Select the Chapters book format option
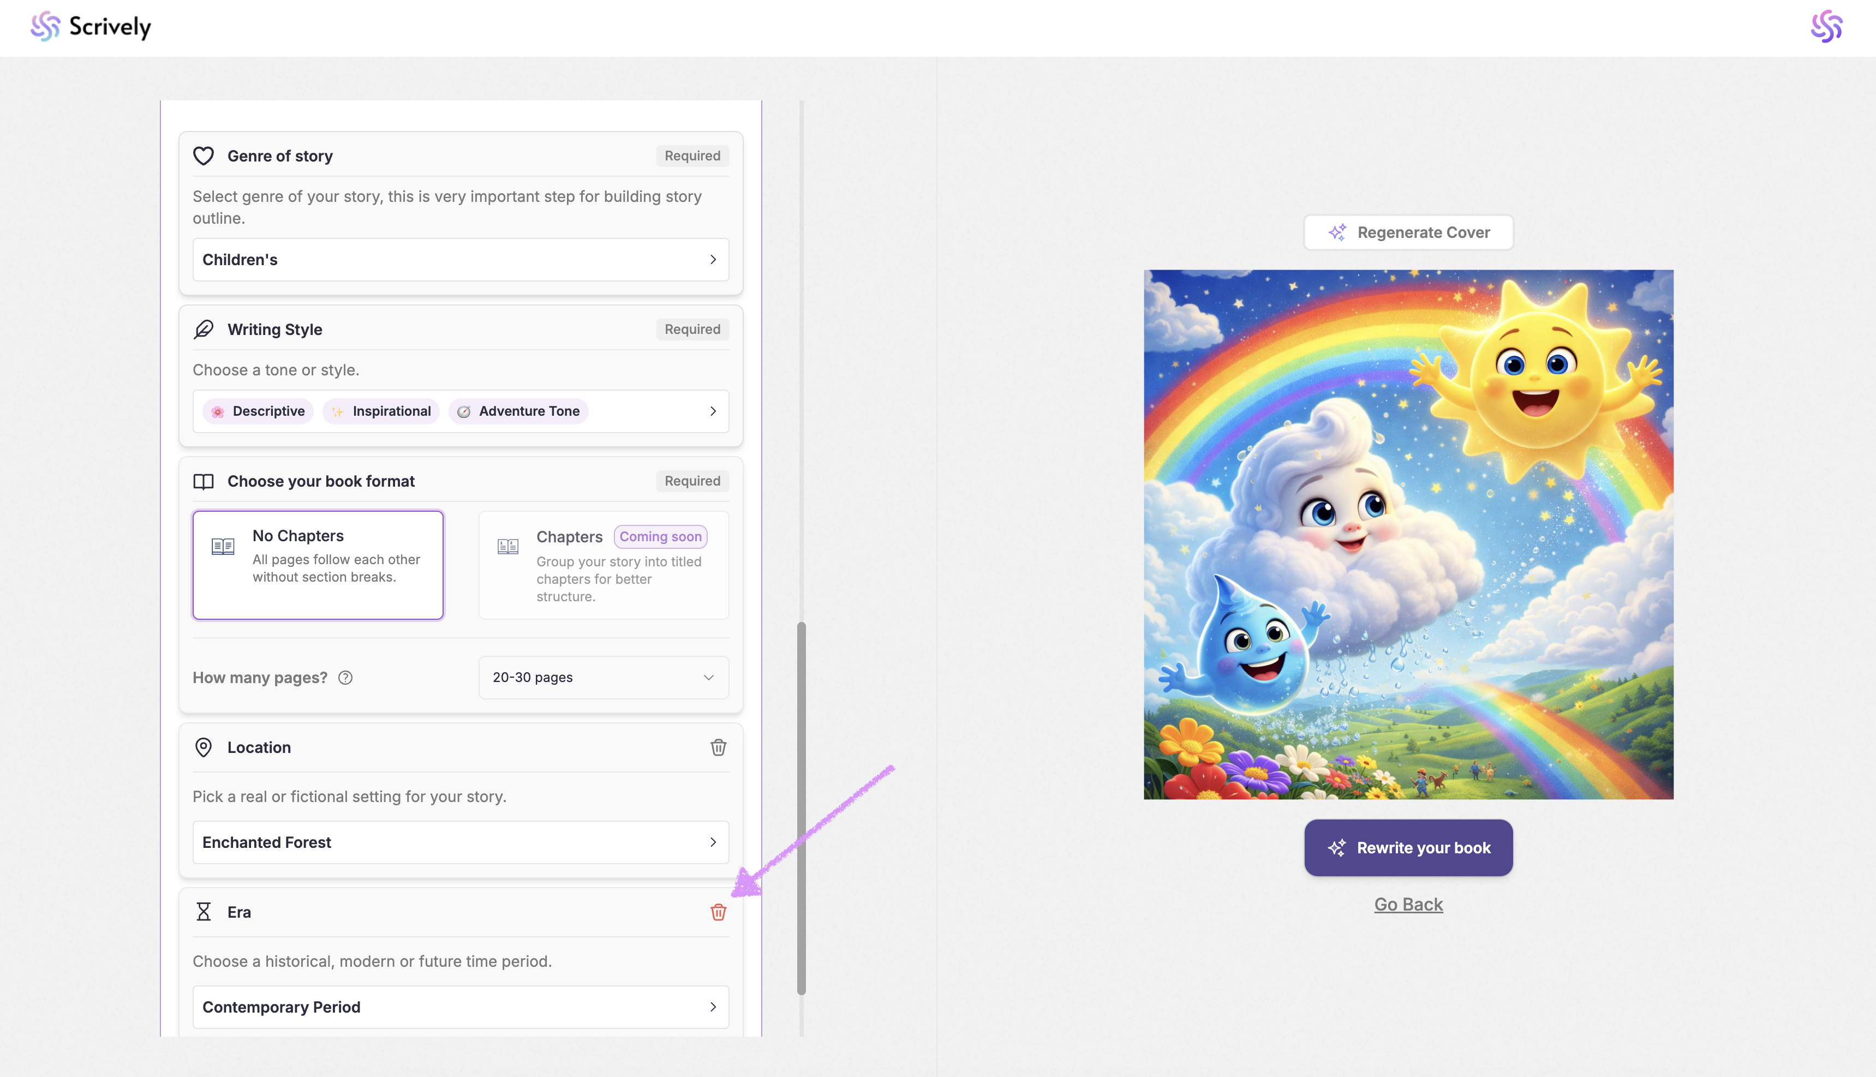This screenshot has width=1876, height=1077. pyautogui.click(x=603, y=564)
